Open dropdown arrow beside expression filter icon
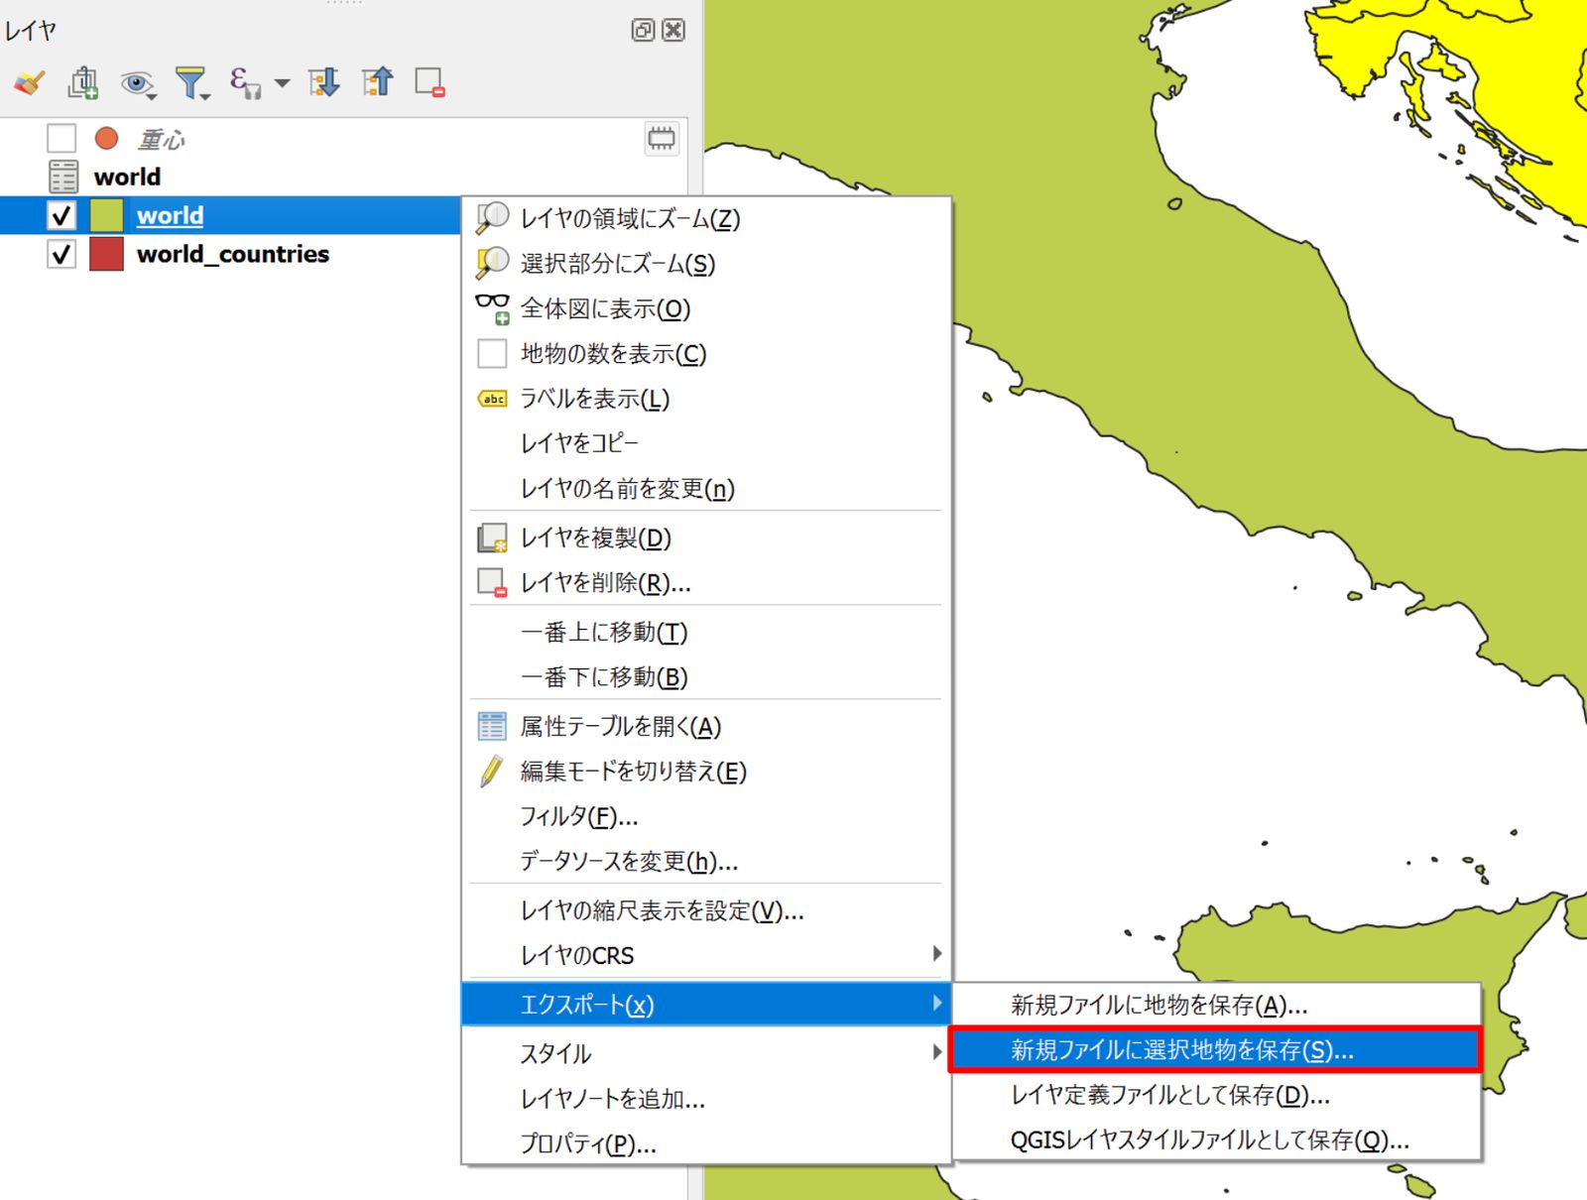This screenshot has width=1587, height=1200. click(283, 83)
